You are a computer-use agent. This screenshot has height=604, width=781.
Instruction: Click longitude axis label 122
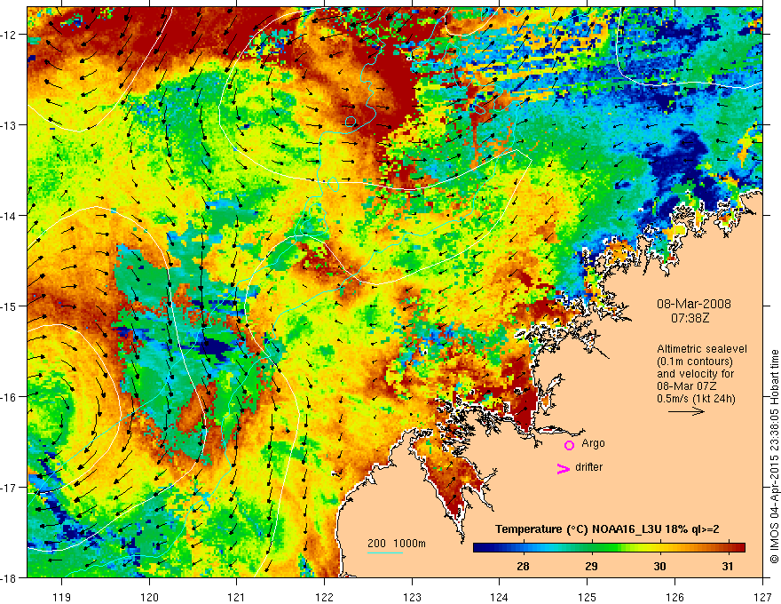pos(324,597)
